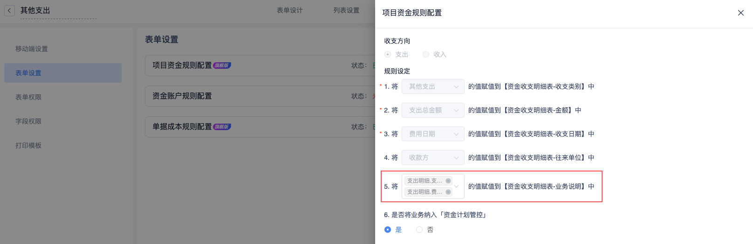Switch to the 列表设置 tab
753x244 pixels.
[346, 10]
